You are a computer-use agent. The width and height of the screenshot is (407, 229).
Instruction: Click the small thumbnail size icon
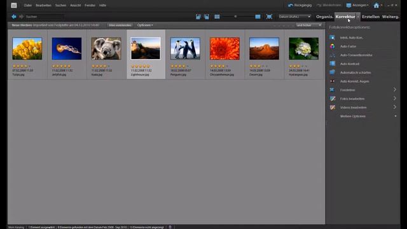tap(217, 17)
